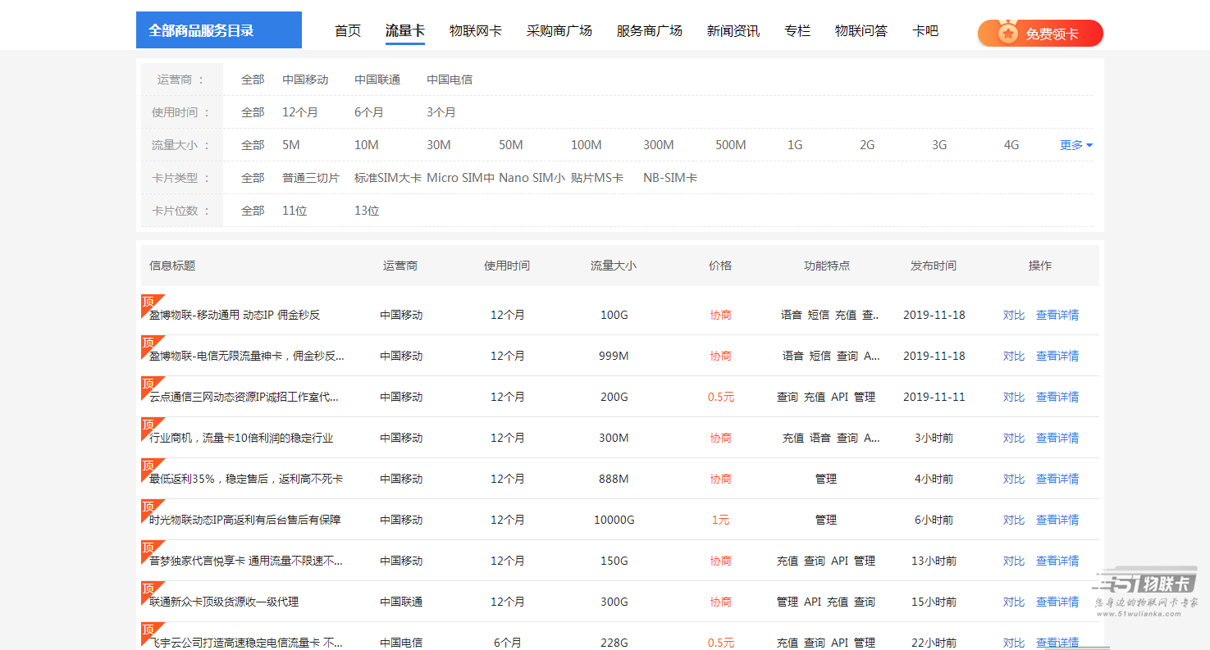Open 物联网卡 navigation tab
This screenshot has width=1210, height=650.
[x=476, y=31]
